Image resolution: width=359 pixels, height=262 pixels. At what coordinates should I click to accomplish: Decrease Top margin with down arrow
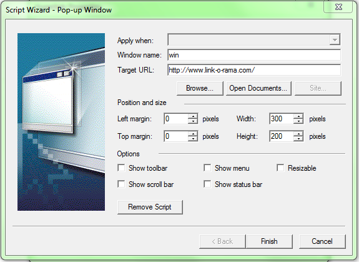[193, 139]
